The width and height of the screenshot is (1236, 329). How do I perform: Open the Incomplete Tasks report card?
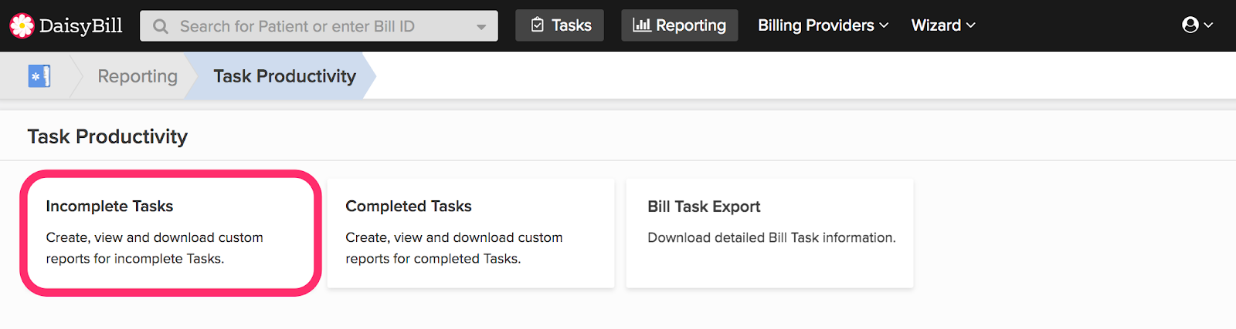pyautogui.click(x=171, y=233)
